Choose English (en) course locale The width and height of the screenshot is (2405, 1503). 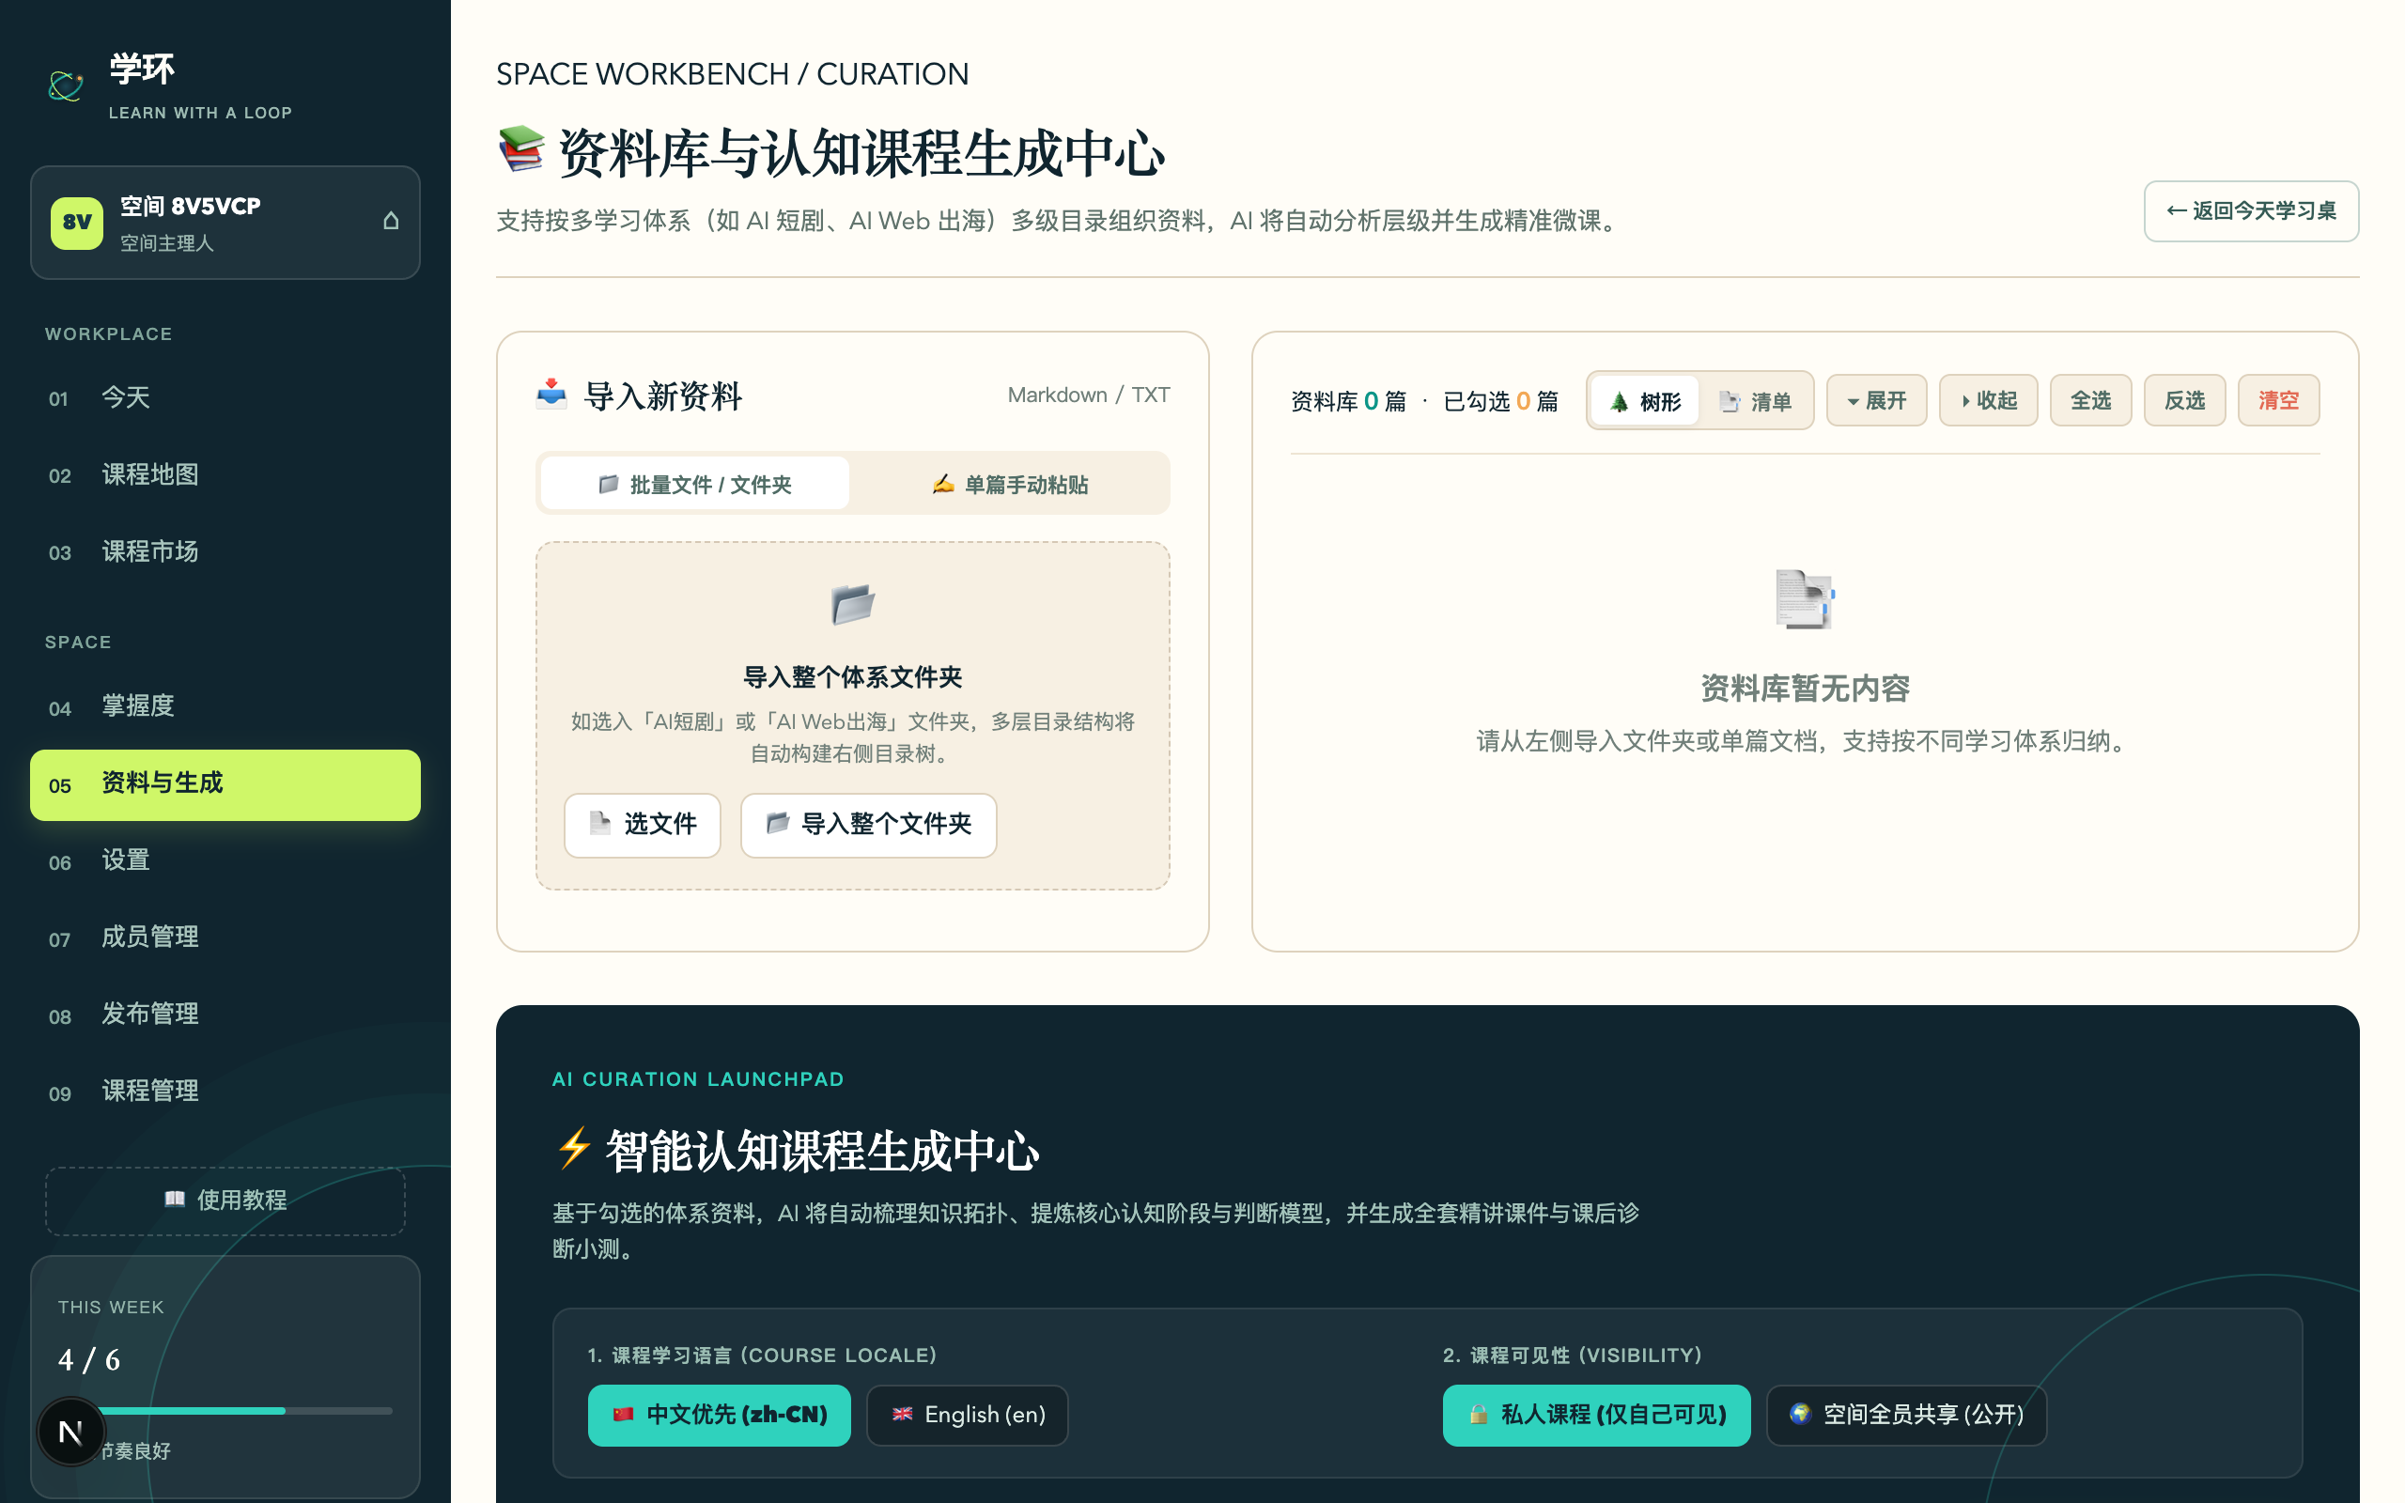967,1415
